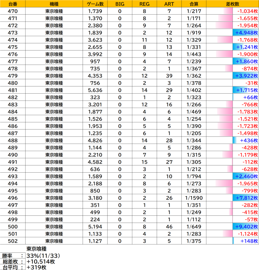Select the ART count 46 cell

tap(169, 227)
